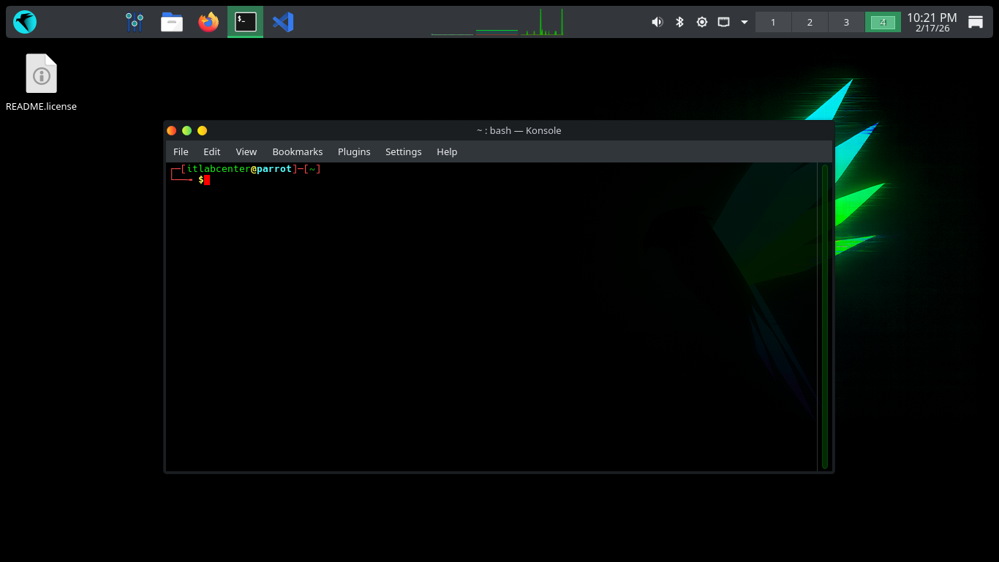Open the file manager from the panel
The height and width of the screenshot is (562, 999).
coord(172,22)
